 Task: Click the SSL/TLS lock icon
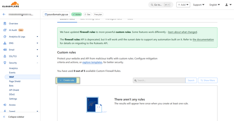tap(5, 56)
